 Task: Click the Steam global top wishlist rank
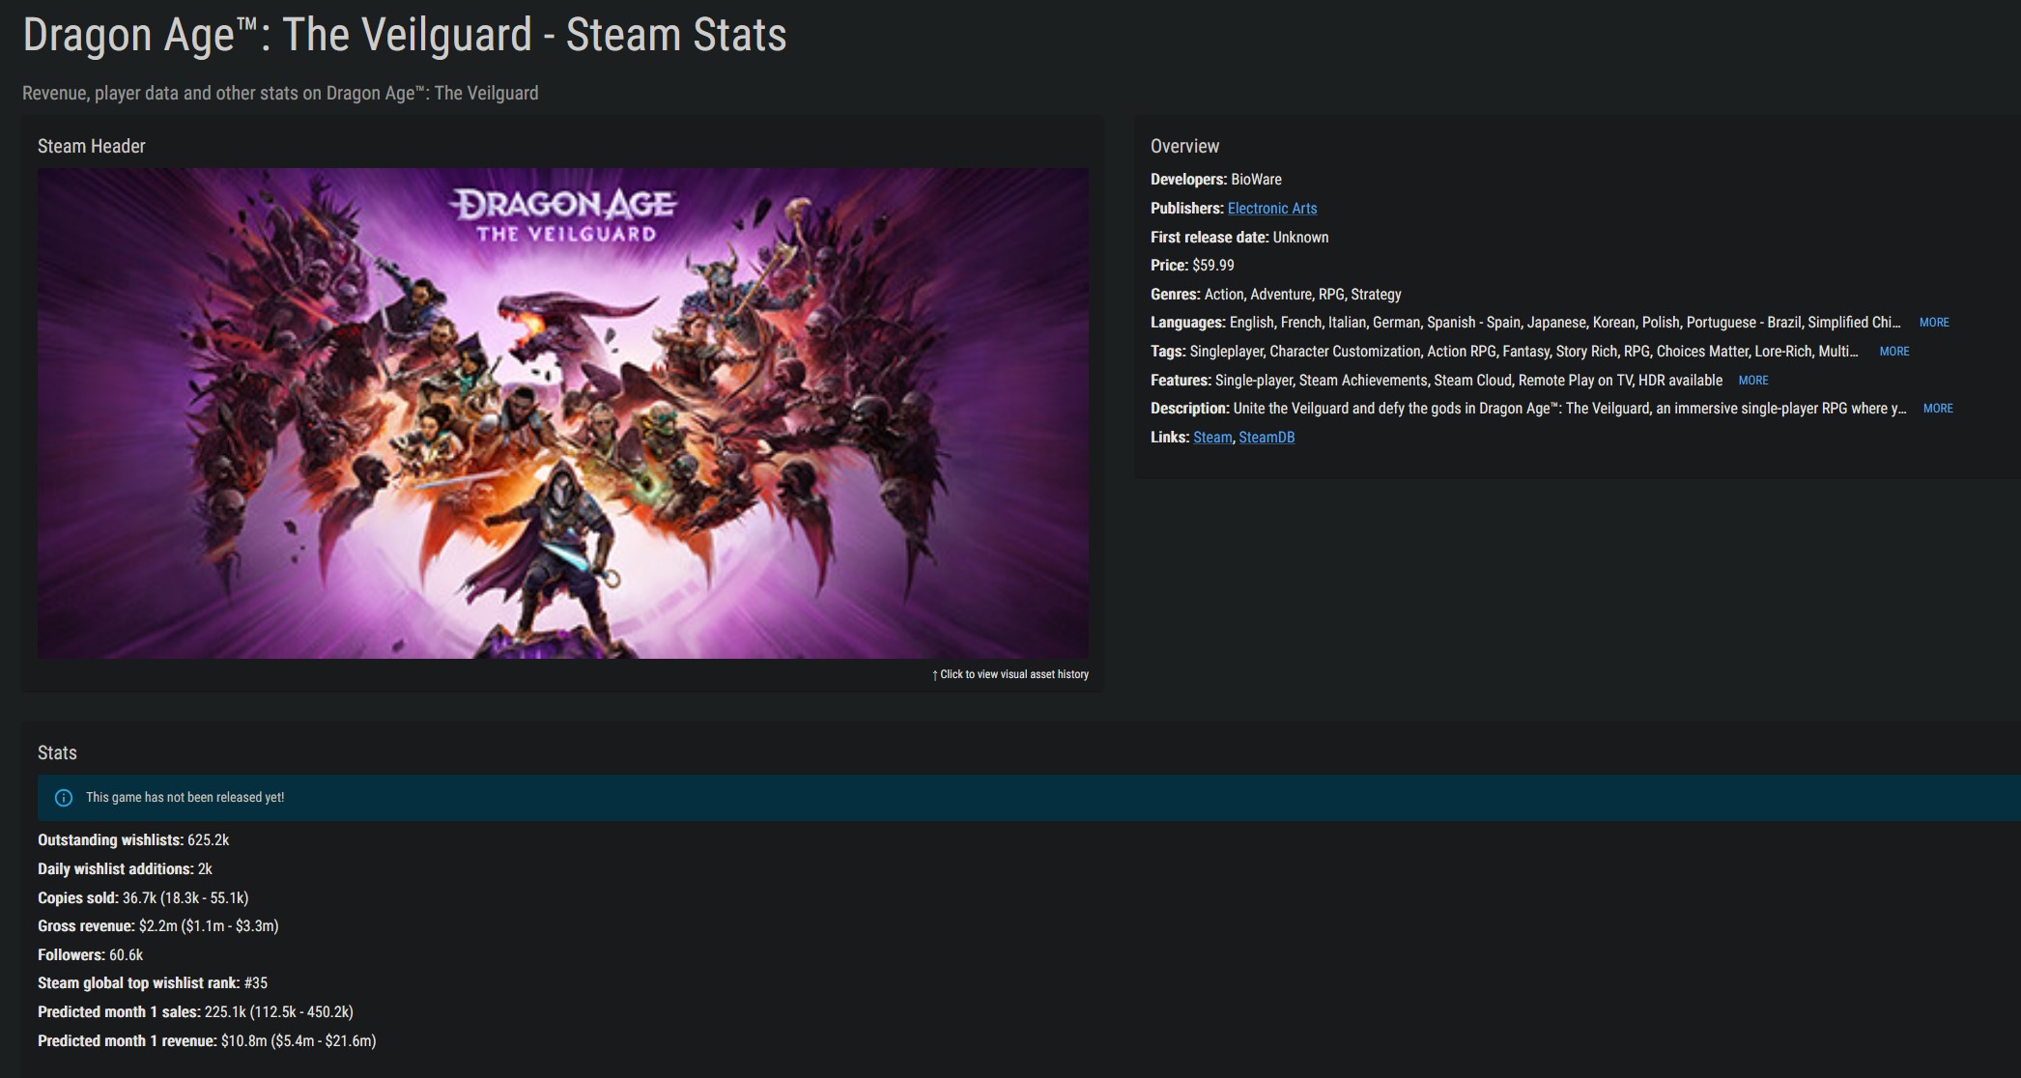[153, 982]
